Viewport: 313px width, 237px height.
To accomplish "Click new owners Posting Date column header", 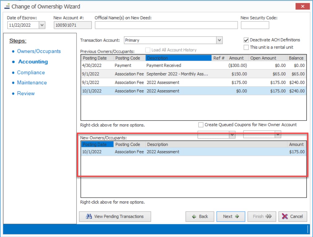I will click(x=97, y=144).
